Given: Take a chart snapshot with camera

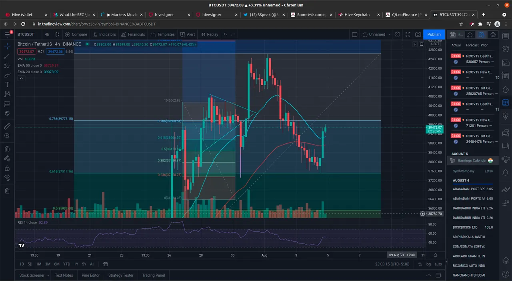Looking at the screenshot, I should click(418, 34).
